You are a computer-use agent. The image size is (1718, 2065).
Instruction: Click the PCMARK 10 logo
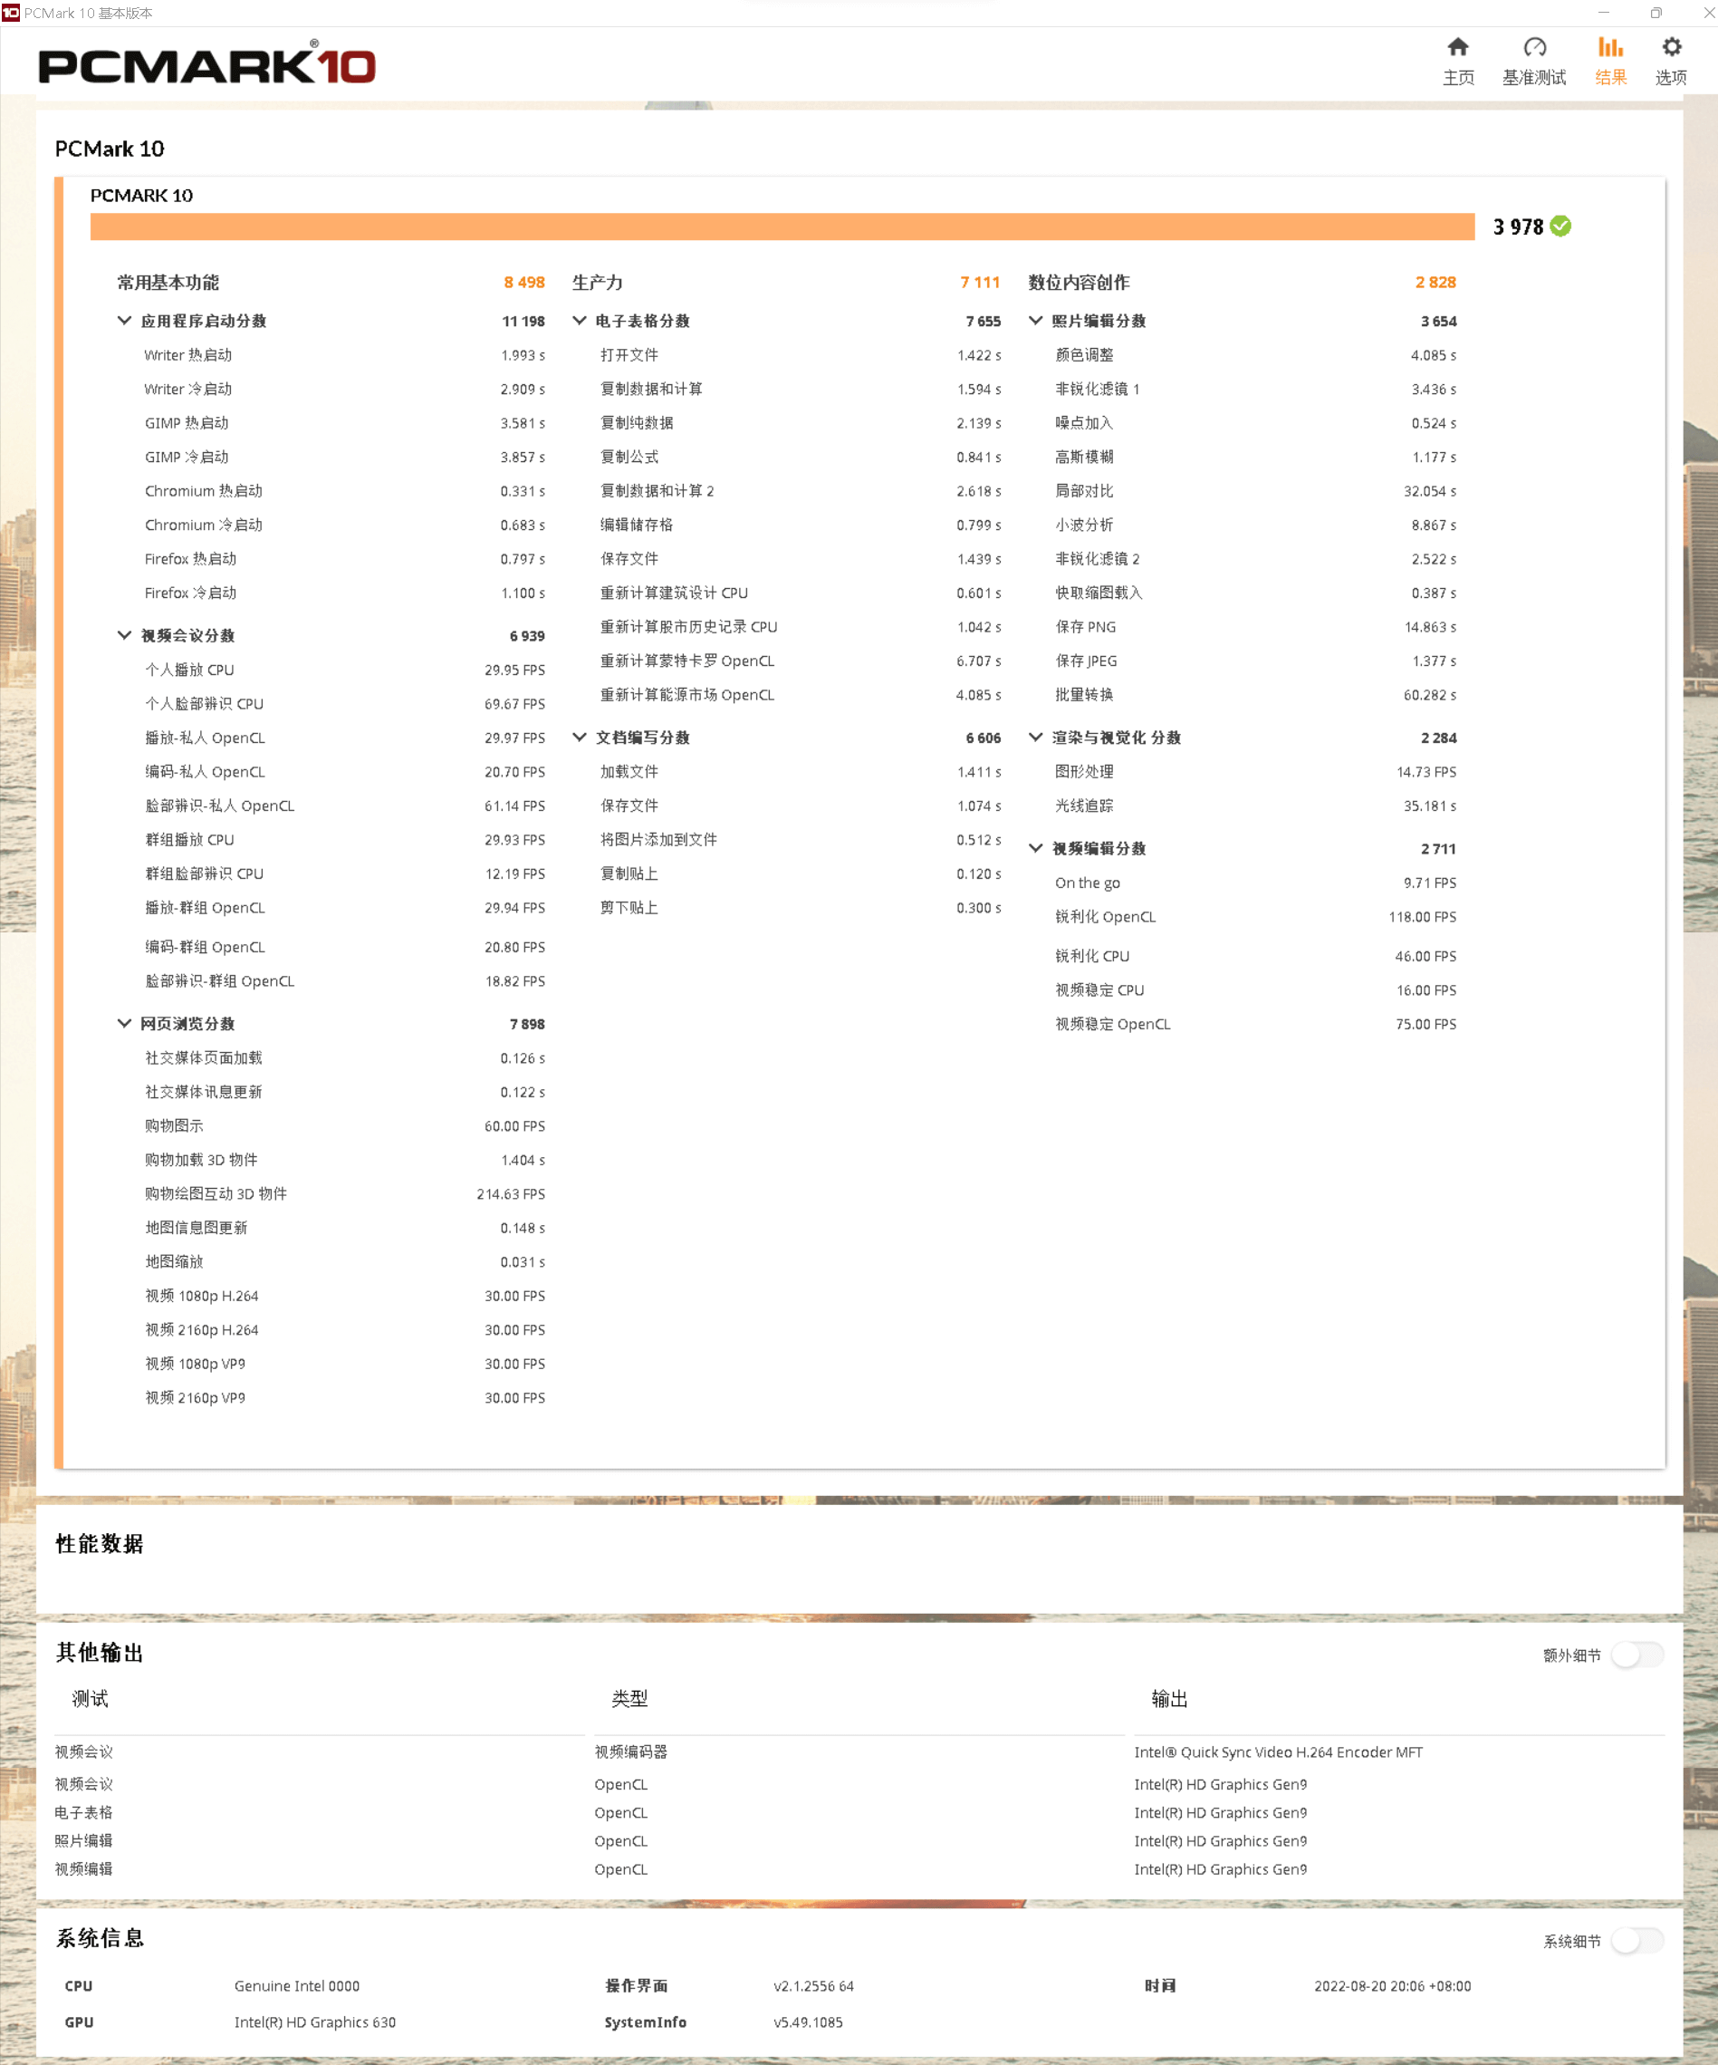[x=206, y=64]
